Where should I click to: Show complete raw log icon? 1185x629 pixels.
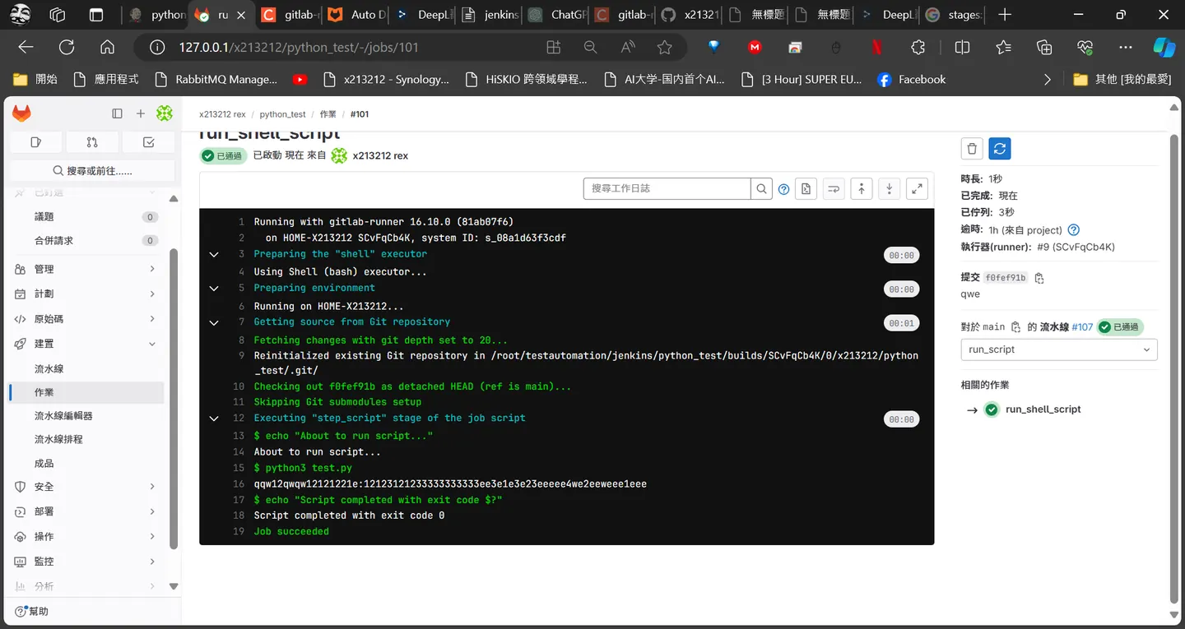pos(806,189)
